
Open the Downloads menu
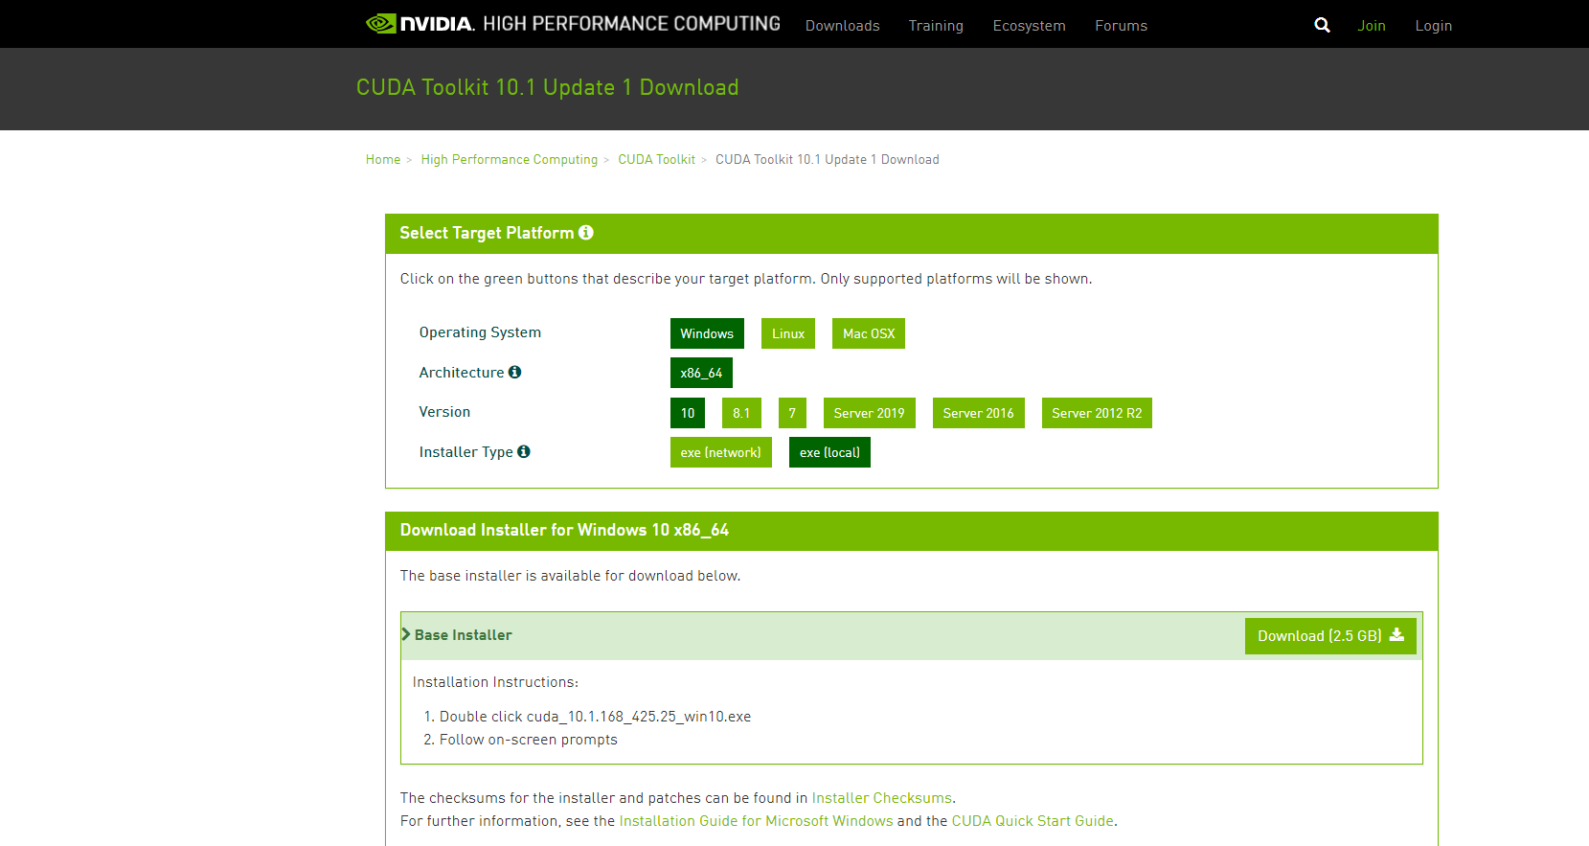click(843, 26)
